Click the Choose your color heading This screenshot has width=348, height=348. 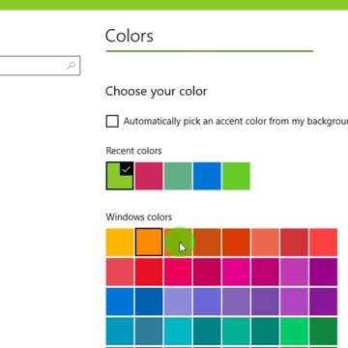tap(157, 92)
